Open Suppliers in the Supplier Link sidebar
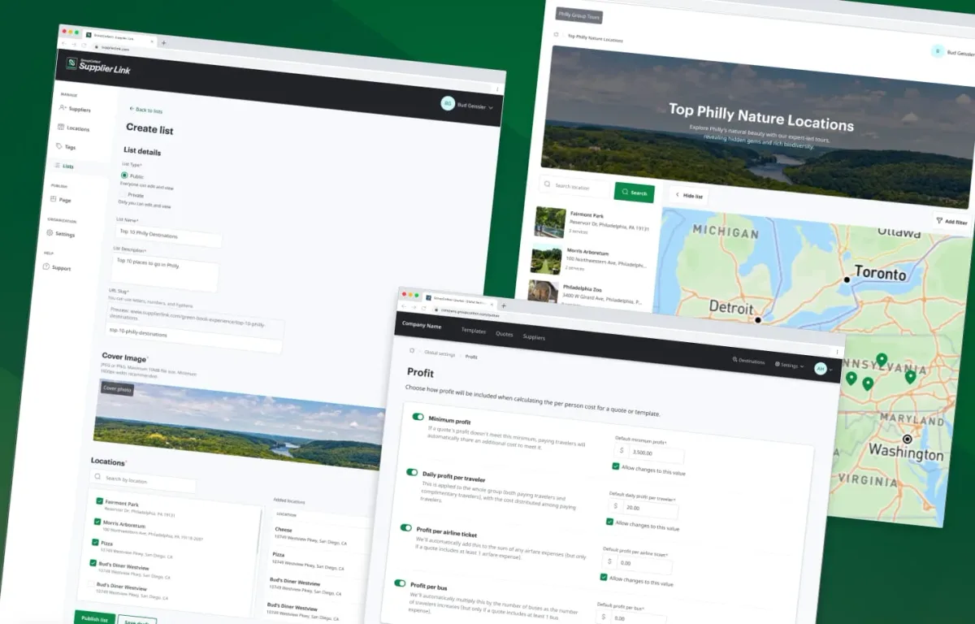 click(80, 109)
